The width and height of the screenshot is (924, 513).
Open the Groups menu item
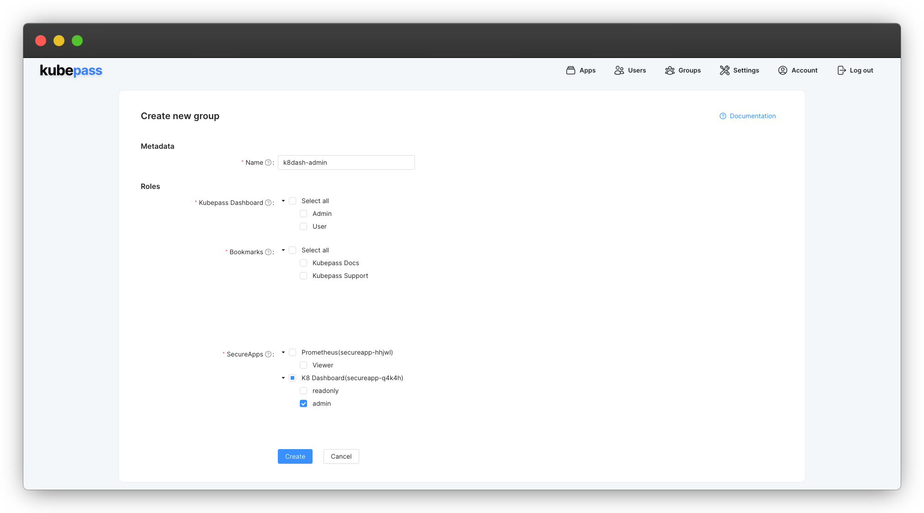pyautogui.click(x=683, y=70)
